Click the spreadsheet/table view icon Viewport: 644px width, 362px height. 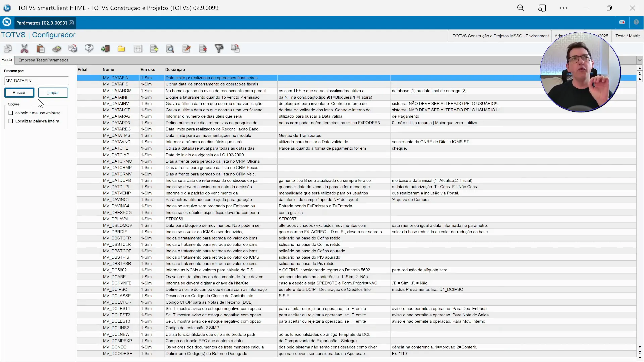coord(138,49)
